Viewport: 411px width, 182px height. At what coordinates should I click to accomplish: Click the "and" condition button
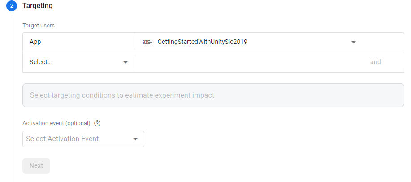(x=375, y=62)
